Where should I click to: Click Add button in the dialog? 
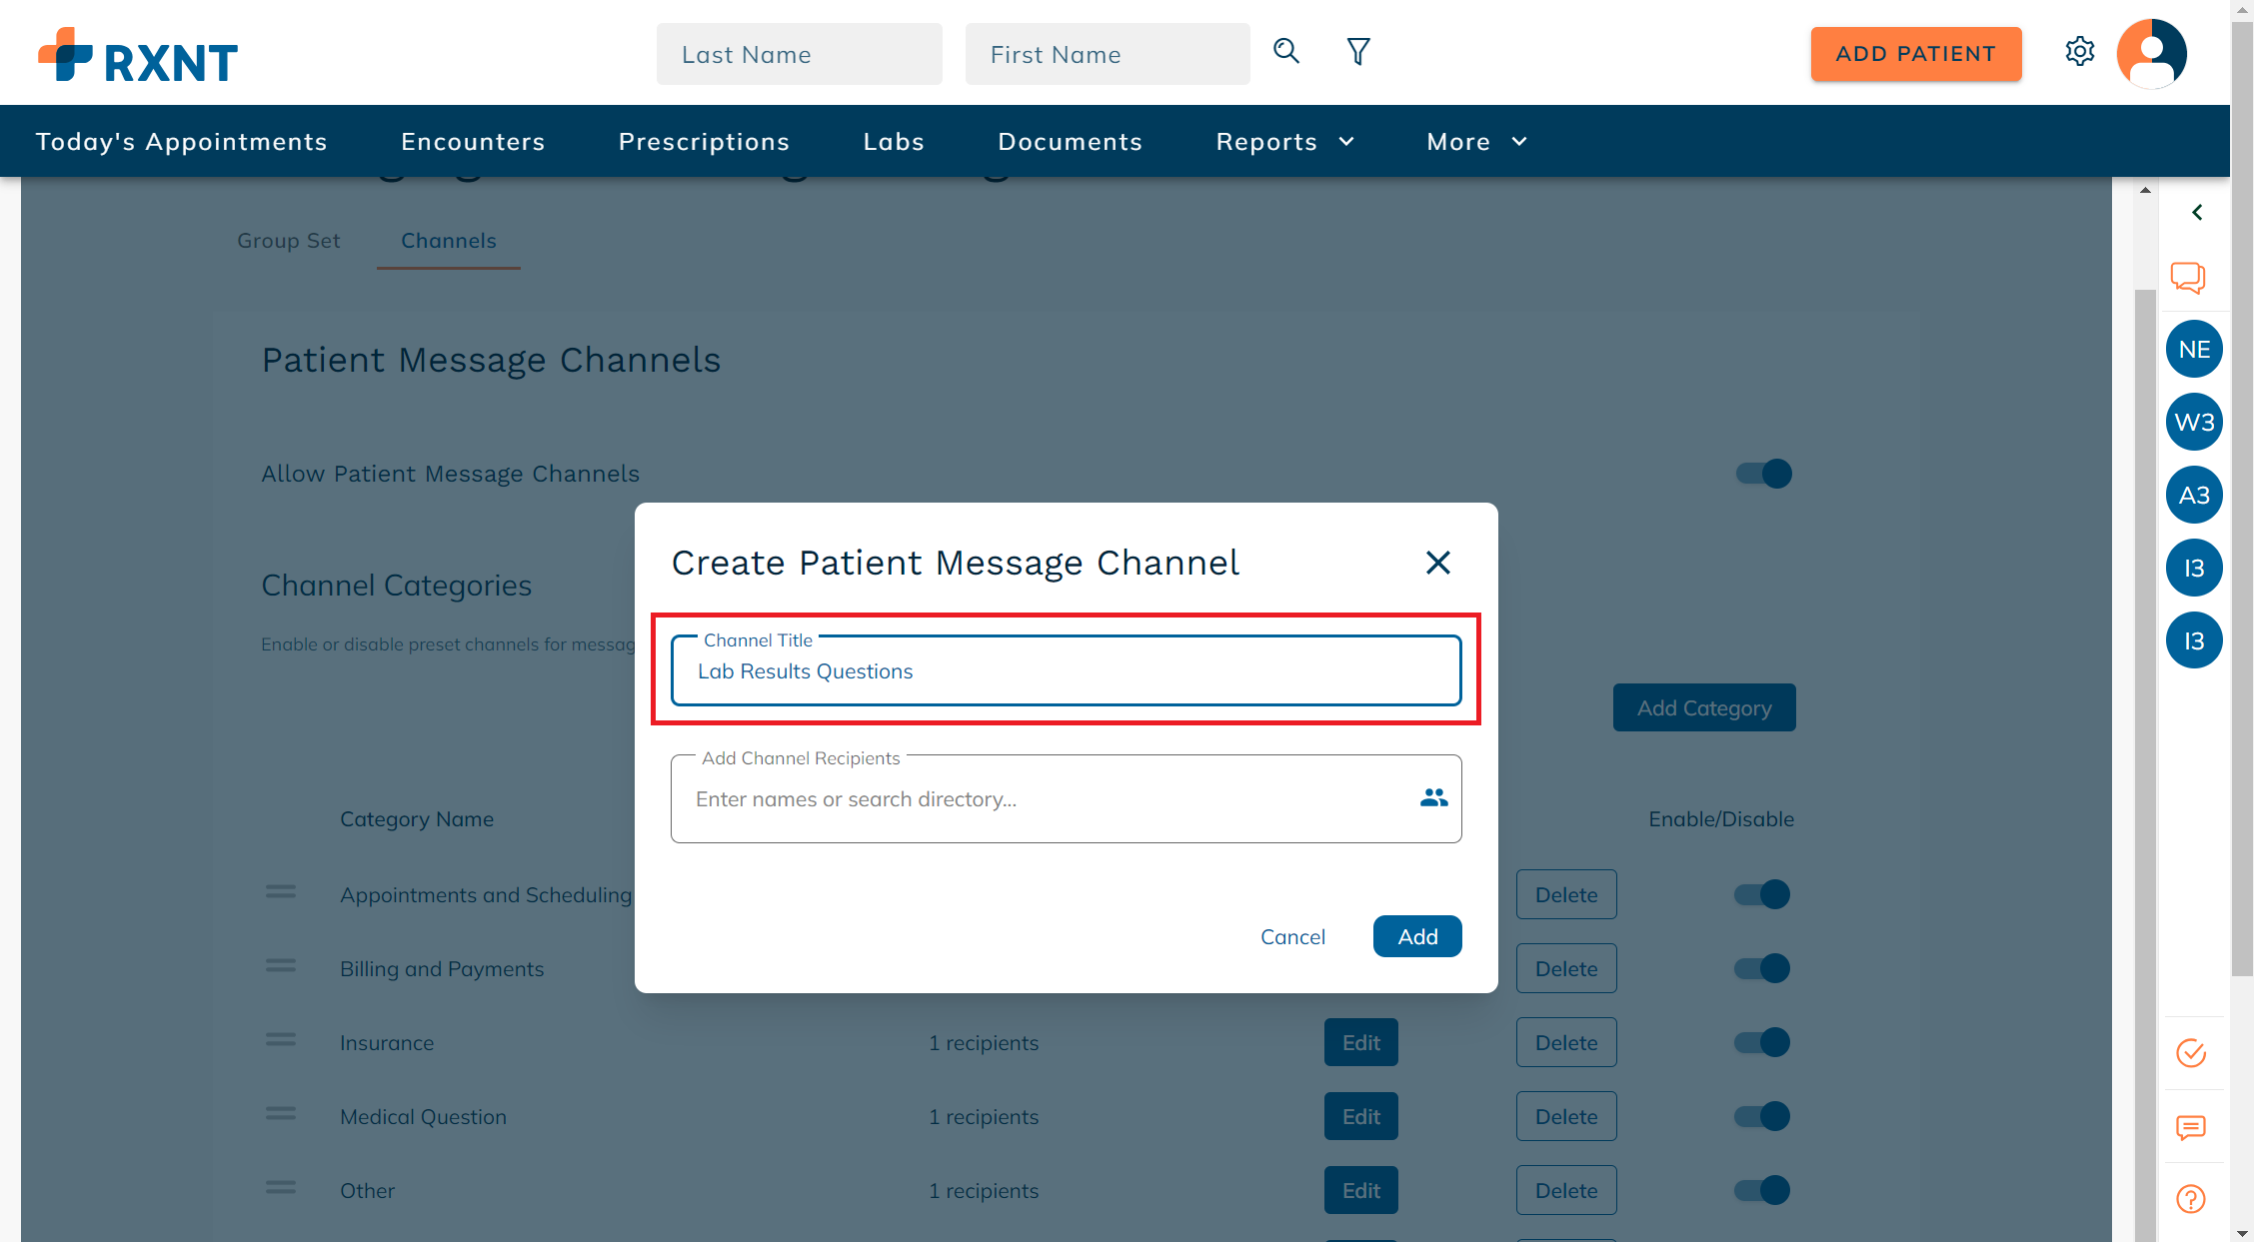click(1417, 936)
